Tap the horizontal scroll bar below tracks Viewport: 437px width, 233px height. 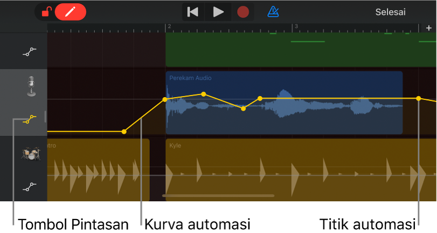pyautogui.click(x=218, y=196)
